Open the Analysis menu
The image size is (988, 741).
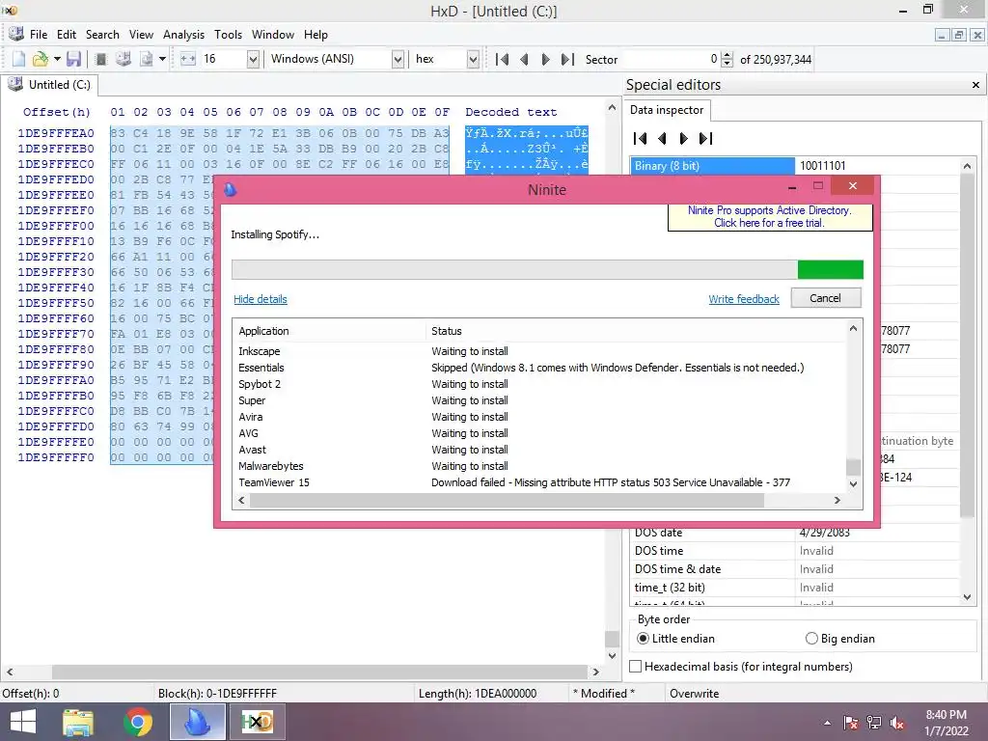click(183, 35)
